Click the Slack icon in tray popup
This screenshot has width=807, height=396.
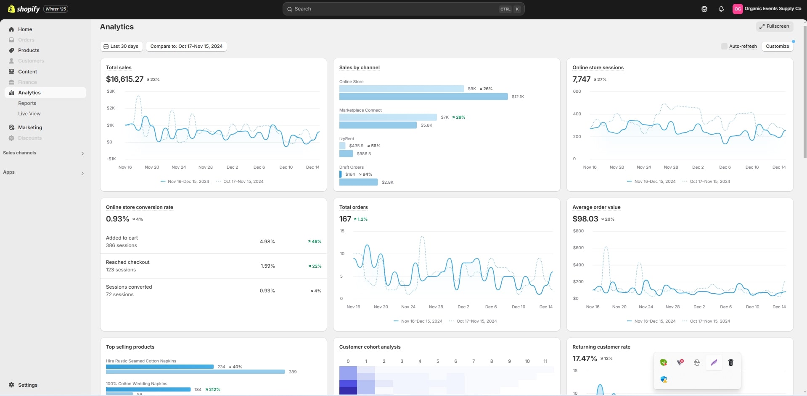pyautogui.click(x=697, y=362)
